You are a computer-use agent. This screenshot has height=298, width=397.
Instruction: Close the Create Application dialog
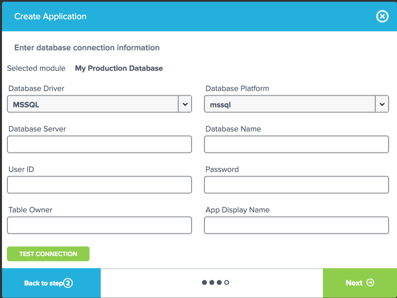(x=382, y=17)
